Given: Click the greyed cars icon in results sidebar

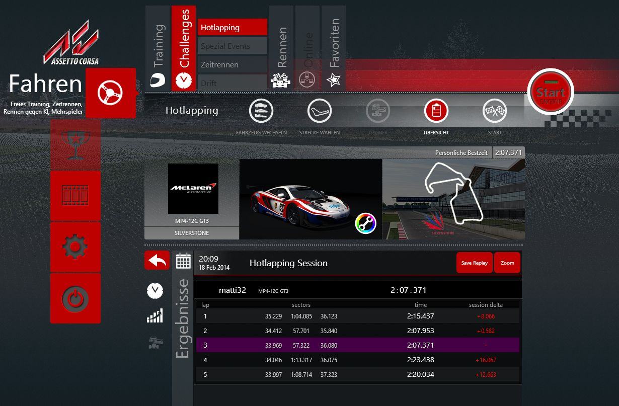Looking at the screenshot, I should (156, 342).
